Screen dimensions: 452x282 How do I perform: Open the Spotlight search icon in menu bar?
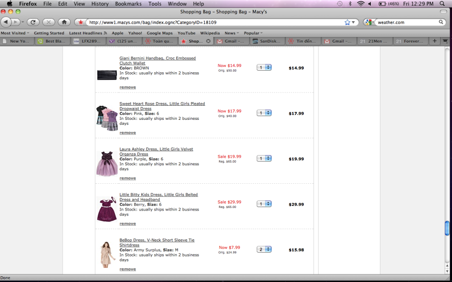click(442, 4)
